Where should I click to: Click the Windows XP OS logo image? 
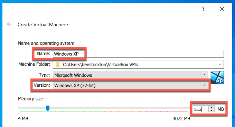[217, 78]
